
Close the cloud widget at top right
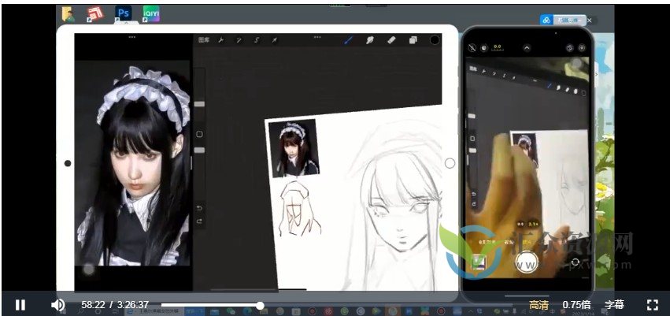click(590, 20)
